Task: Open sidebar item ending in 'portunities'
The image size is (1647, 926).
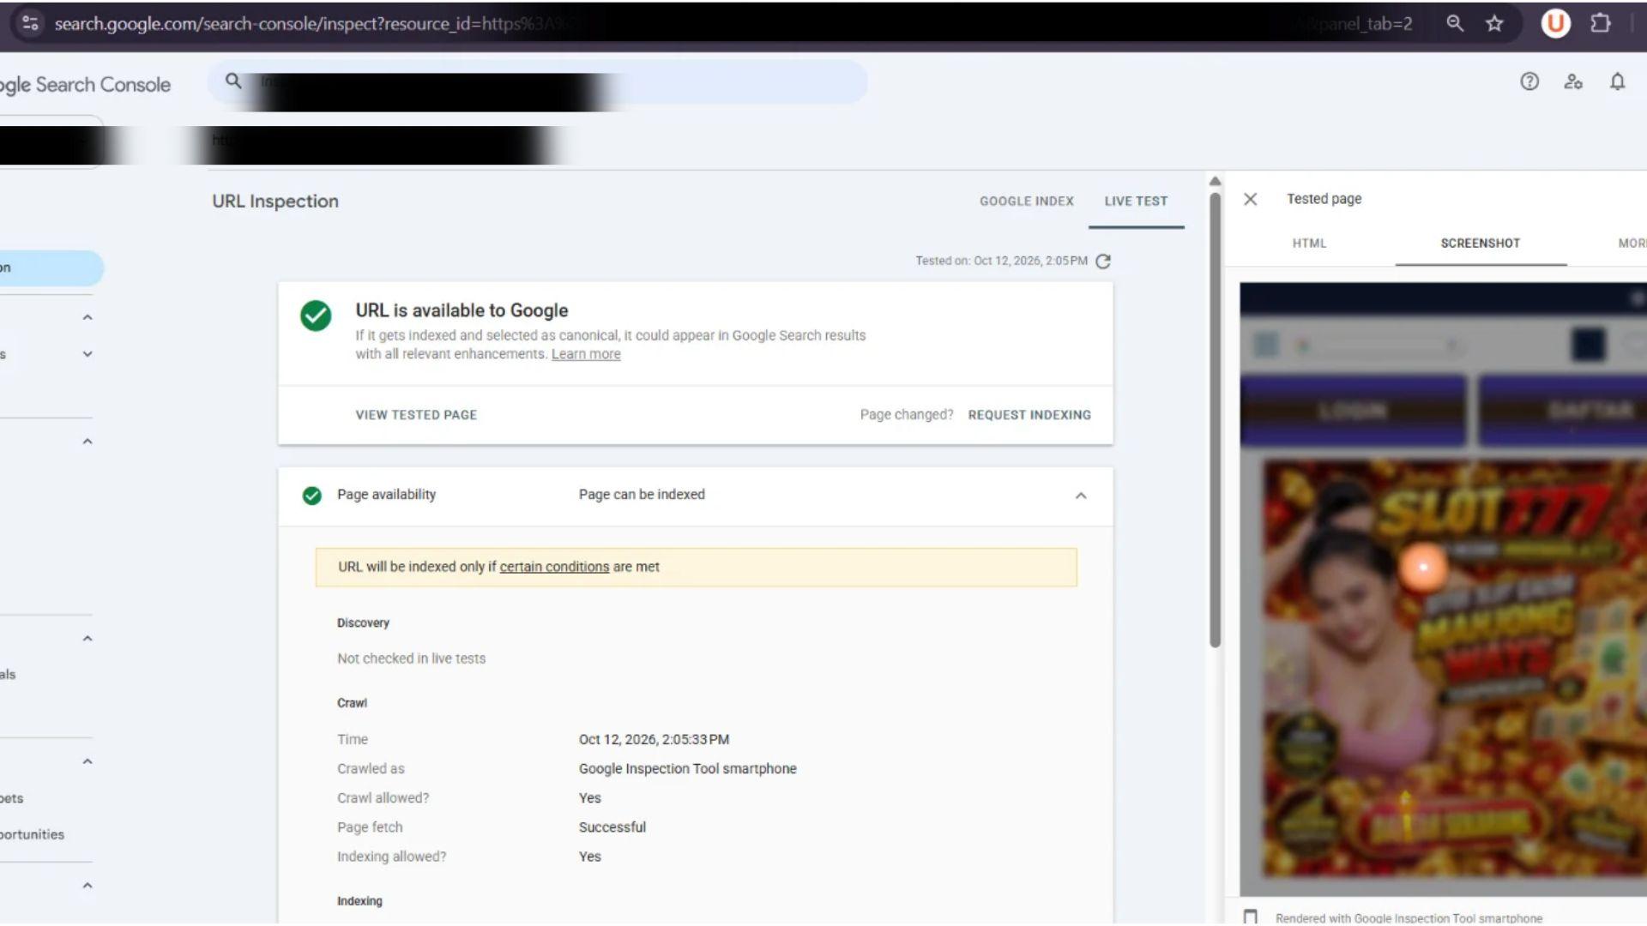Action: (x=32, y=835)
